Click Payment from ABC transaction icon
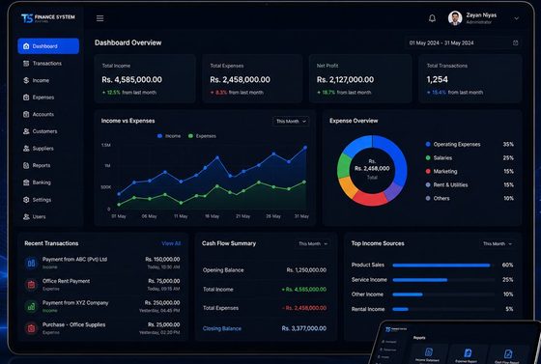541x364 pixels. [x=31, y=263]
